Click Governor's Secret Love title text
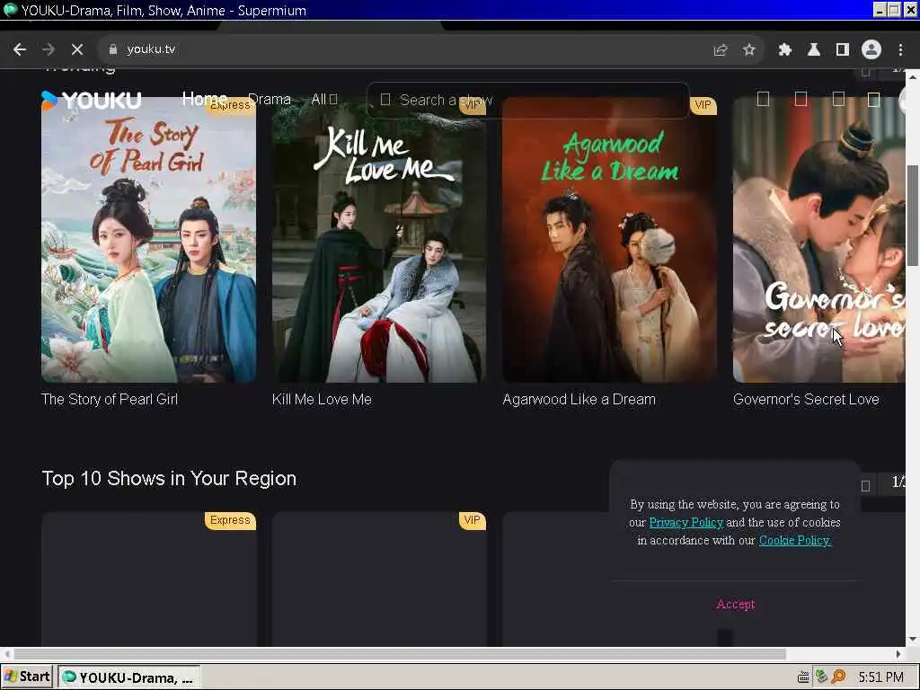 806,400
